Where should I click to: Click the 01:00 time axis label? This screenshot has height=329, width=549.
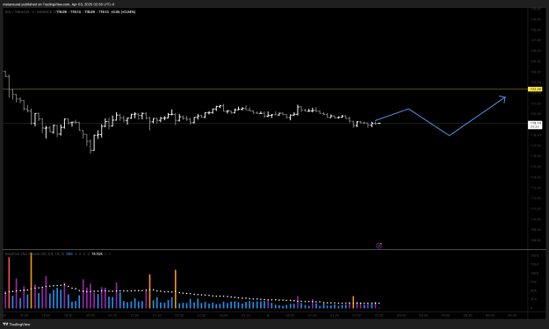[313, 315]
